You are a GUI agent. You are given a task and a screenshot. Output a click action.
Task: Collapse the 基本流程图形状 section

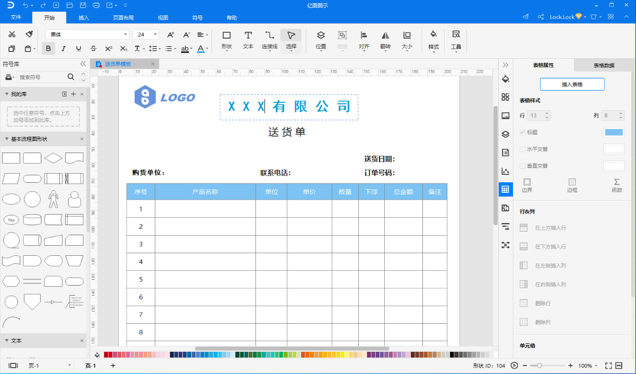click(7, 139)
